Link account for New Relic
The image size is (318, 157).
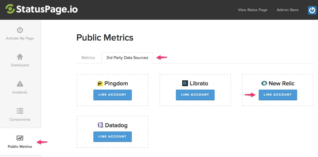278,95
